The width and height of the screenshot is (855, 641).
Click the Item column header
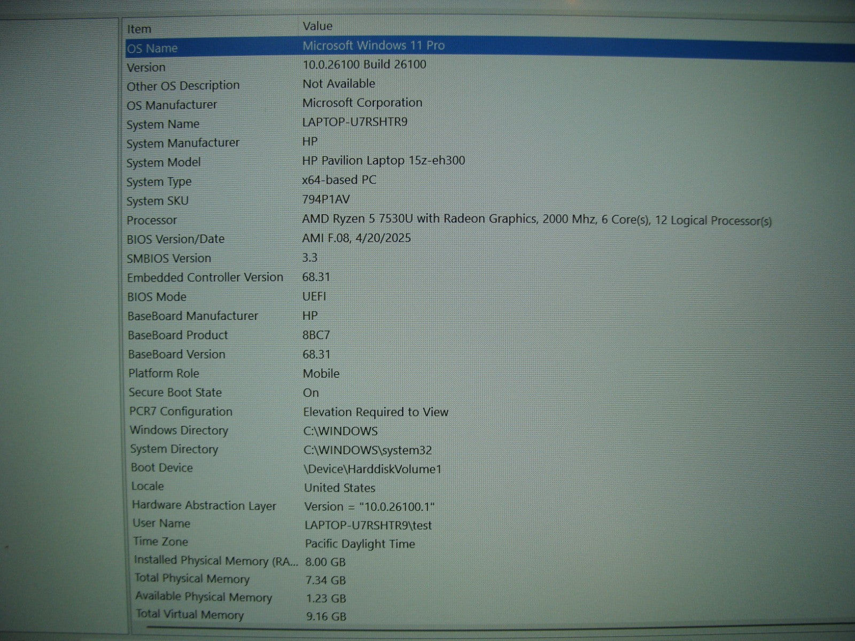point(139,29)
